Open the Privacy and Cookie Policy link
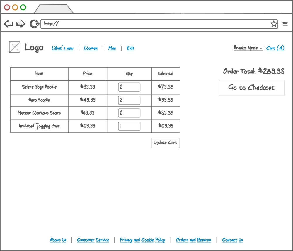This screenshot has width=293, height=251. pyautogui.click(x=142, y=240)
